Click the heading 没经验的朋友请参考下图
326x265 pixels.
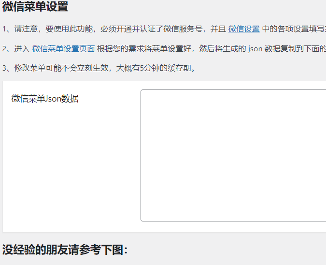65,250
